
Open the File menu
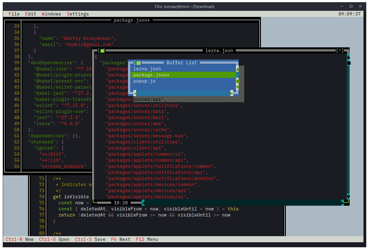(x=14, y=14)
